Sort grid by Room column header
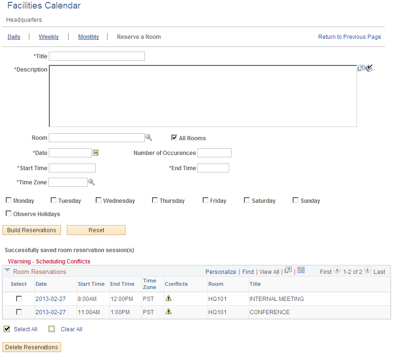This screenshot has width=393, height=354. click(x=216, y=284)
